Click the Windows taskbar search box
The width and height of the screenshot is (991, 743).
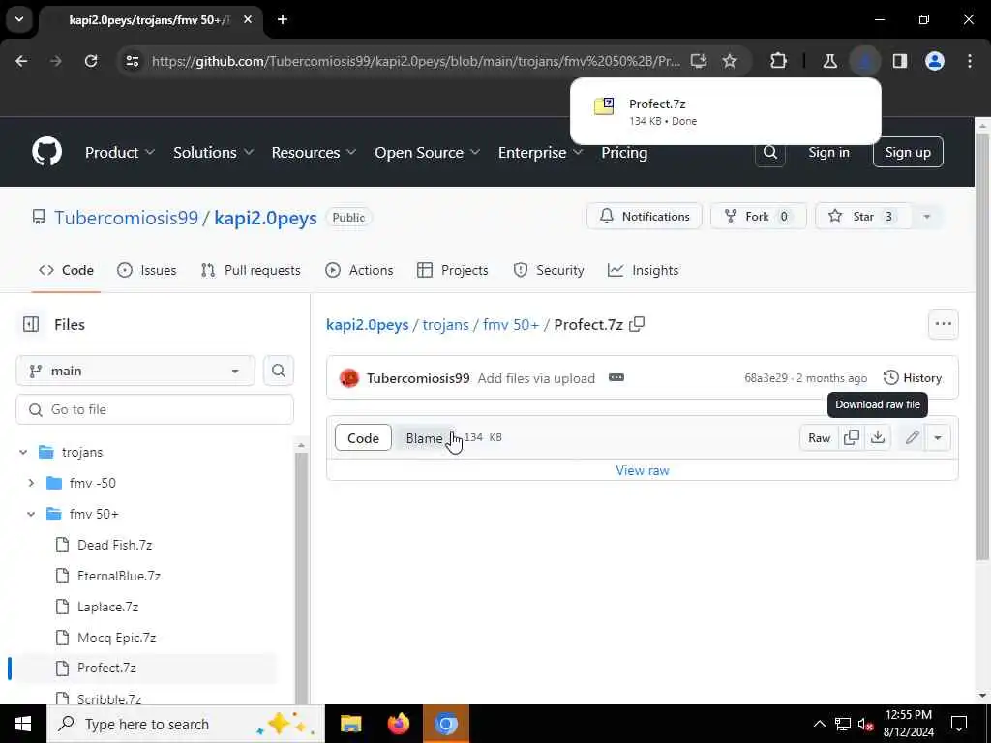click(x=186, y=724)
